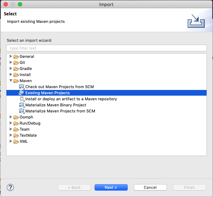Click the General folder icon
This screenshot has height=197, width=213.
pyautogui.click(x=16, y=56)
